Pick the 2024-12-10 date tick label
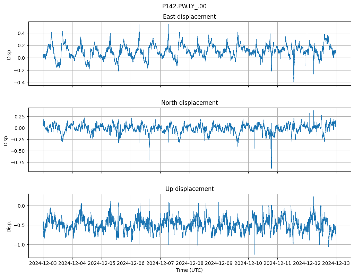 coord(248,264)
